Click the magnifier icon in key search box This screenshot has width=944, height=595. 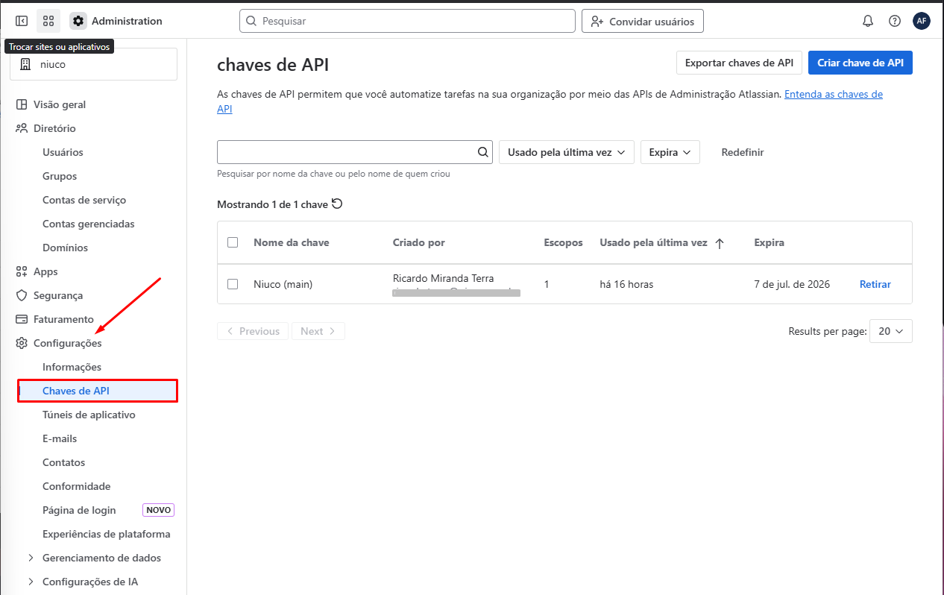[x=483, y=152]
